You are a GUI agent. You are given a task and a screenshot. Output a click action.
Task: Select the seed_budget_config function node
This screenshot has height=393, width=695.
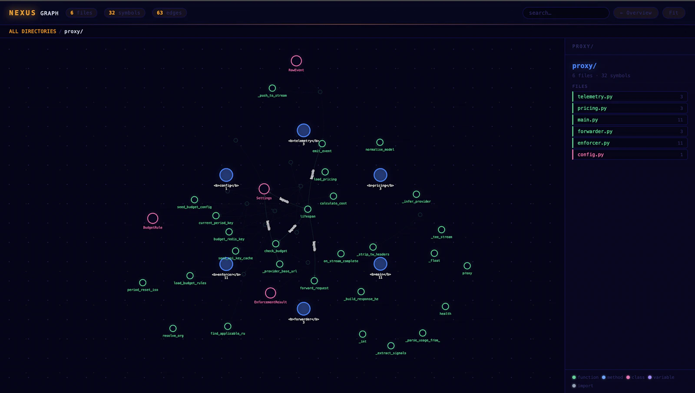tap(195, 200)
